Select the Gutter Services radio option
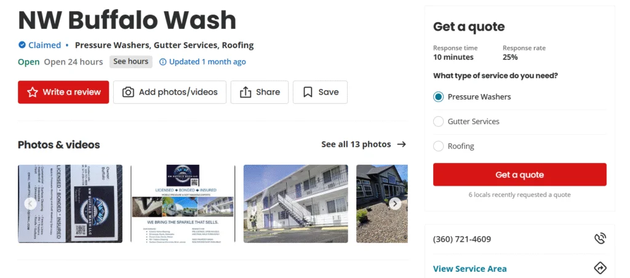This screenshot has width=630, height=278. click(438, 121)
